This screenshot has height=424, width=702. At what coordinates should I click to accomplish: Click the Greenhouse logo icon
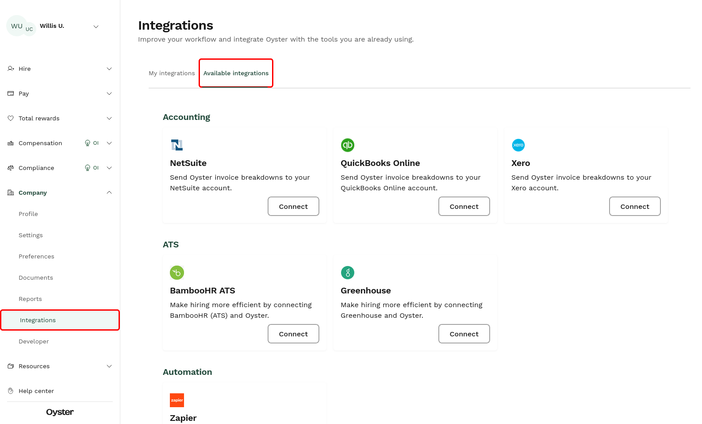tap(348, 273)
